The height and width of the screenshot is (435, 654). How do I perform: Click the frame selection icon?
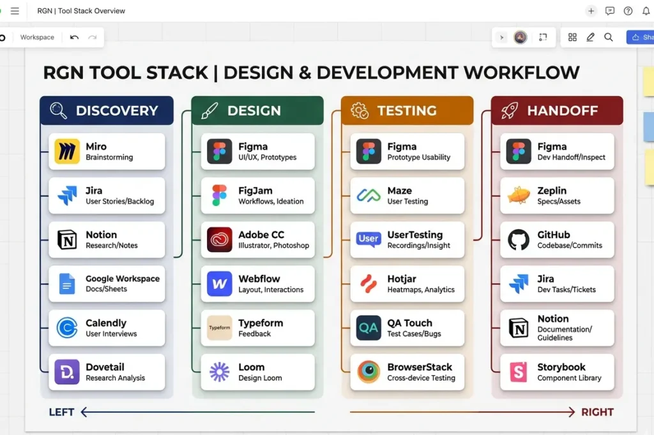coord(544,37)
